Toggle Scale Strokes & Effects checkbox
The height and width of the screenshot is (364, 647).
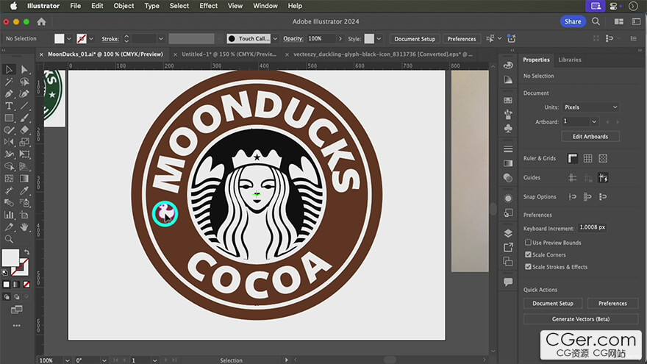click(528, 267)
